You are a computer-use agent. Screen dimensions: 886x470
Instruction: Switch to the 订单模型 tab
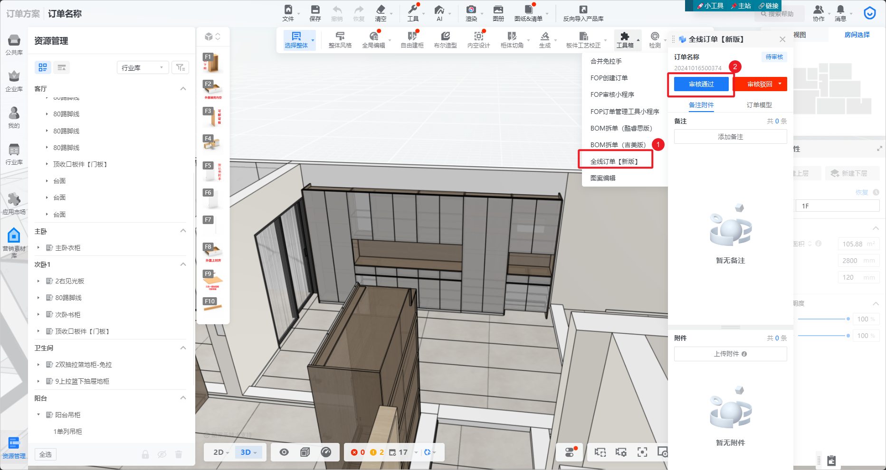pyautogui.click(x=759, y=105)
